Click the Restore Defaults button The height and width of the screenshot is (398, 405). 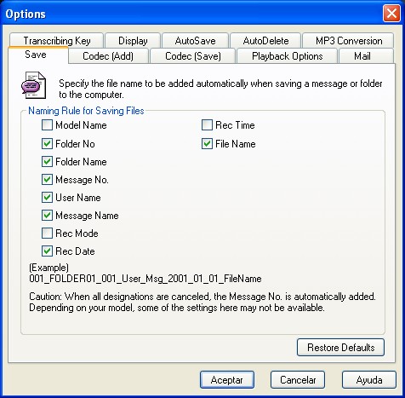340,347
